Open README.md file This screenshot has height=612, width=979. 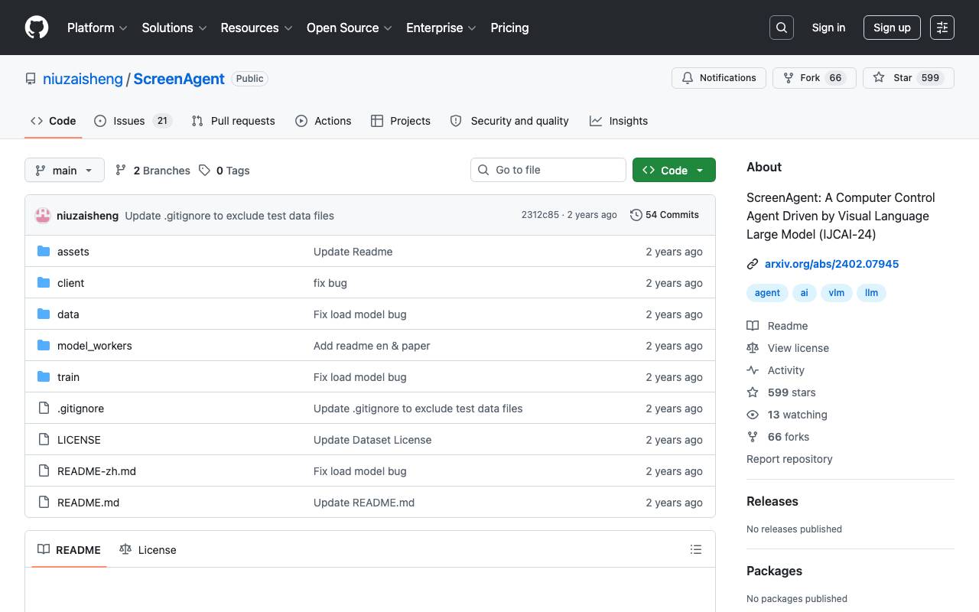point(88,503)
